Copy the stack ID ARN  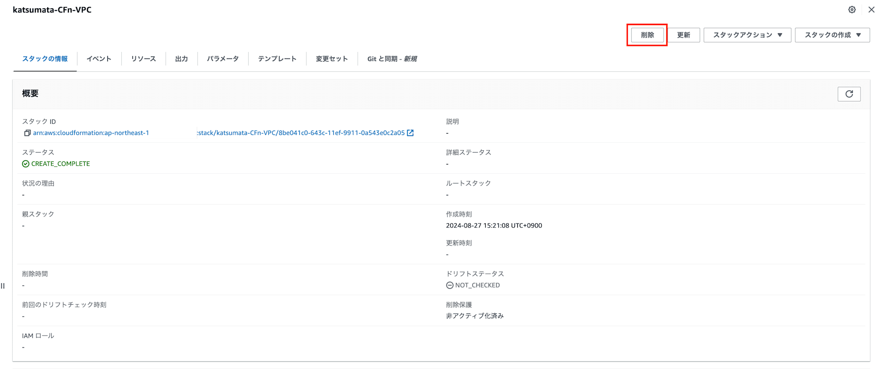27,133
